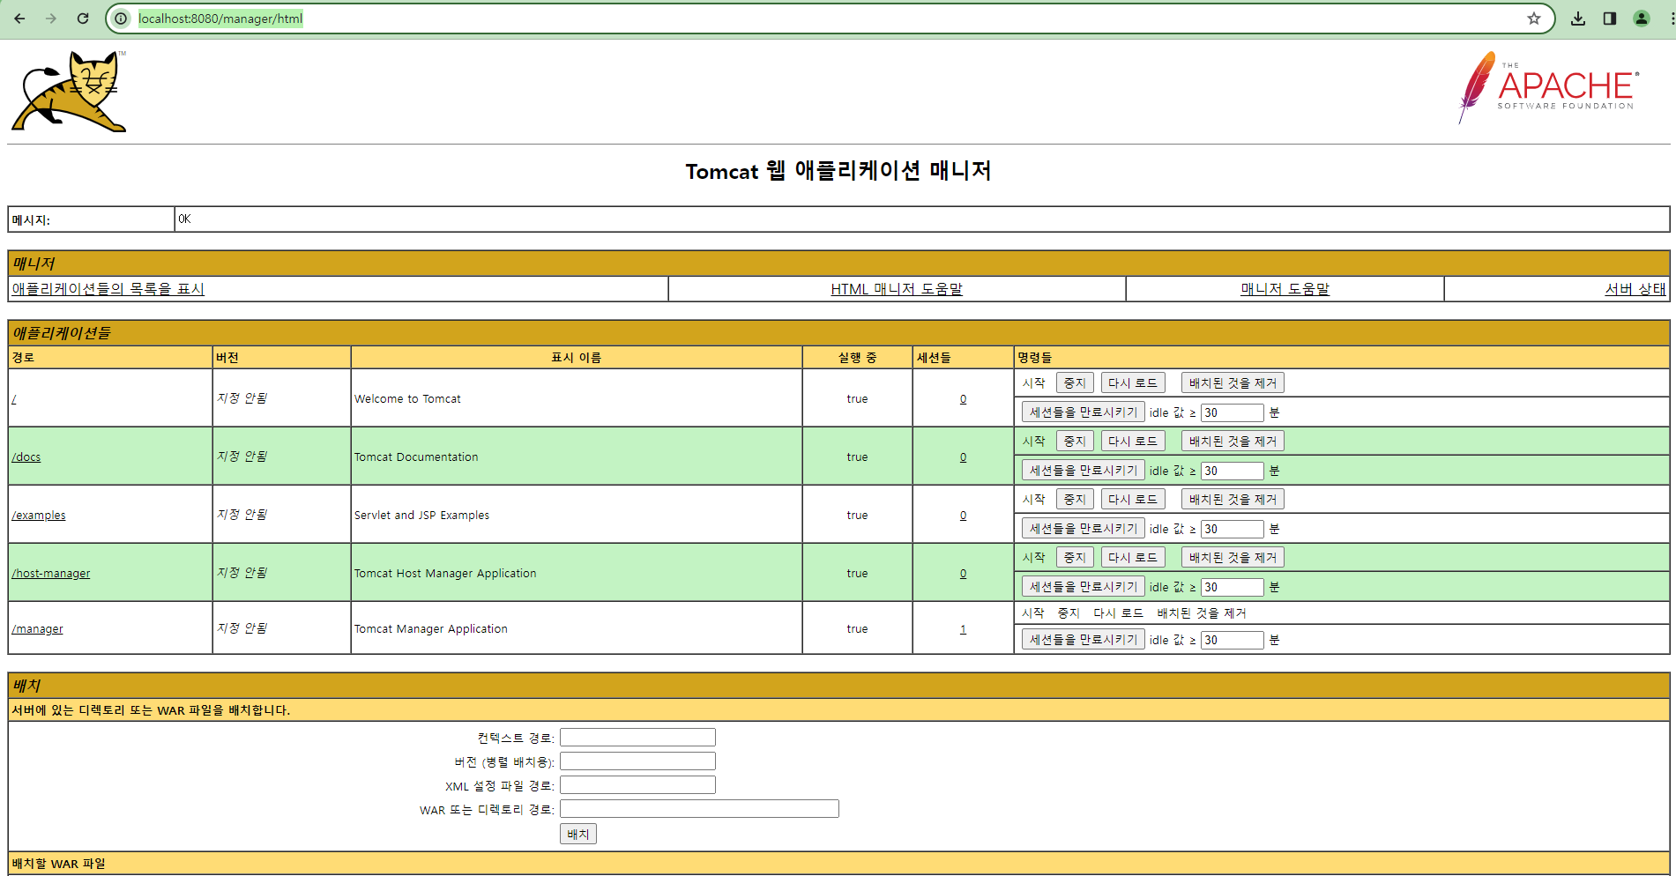This screenshot has width=1676, height=876.
Task: Click 중지 button for Tomcat Host Manager Application
Action: pos(1075,558)
